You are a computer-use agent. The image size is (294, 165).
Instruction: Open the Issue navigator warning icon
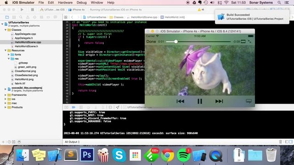tap(28, 17)
